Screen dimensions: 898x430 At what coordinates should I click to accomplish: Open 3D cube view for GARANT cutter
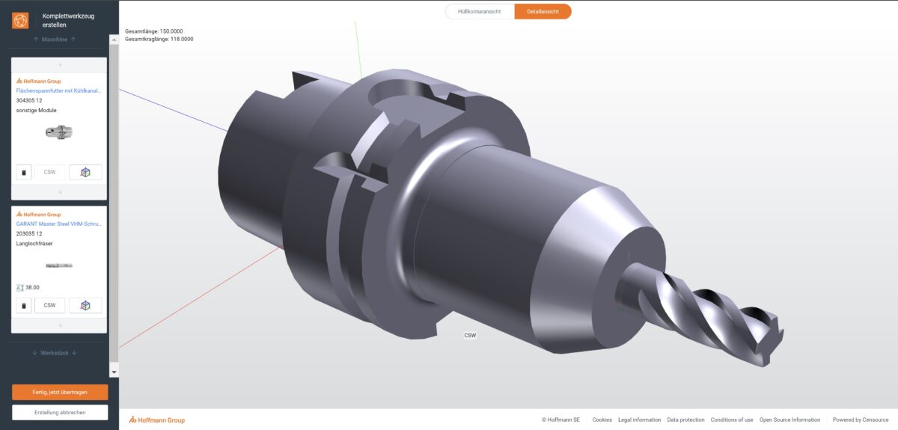pyautogui.click(x=85, y=305)
